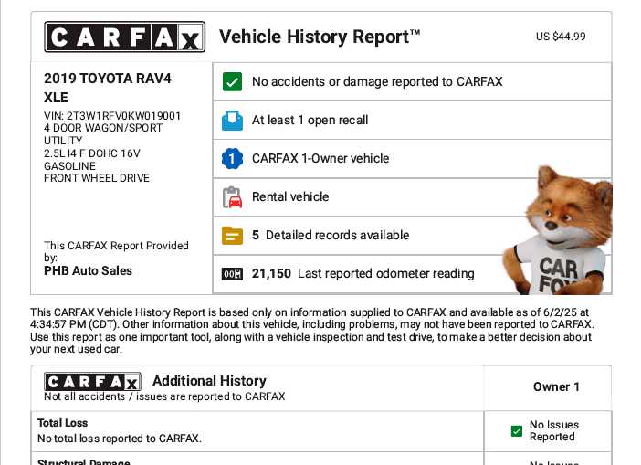Click the small CARFAX logo in Additional History
The image size is (641, 465).
[x=92, y=382]
